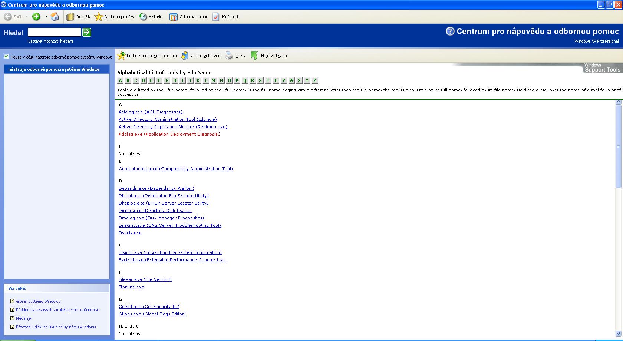The width and height of the screenshot is (623, 341).
Task: Open Exctrlst.exe Extensible Performance Counter link
Action: [172, 260]
